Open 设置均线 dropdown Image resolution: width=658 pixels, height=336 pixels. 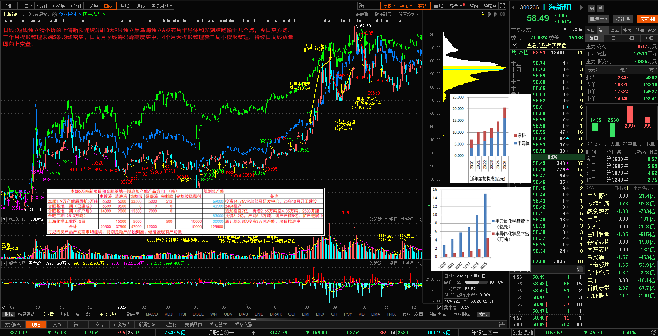409,14
